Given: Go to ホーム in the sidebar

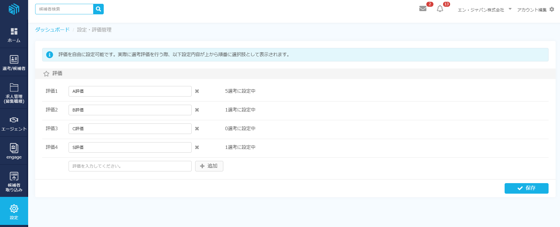Looking at the screenshot, I should click(x=14, y=35).
